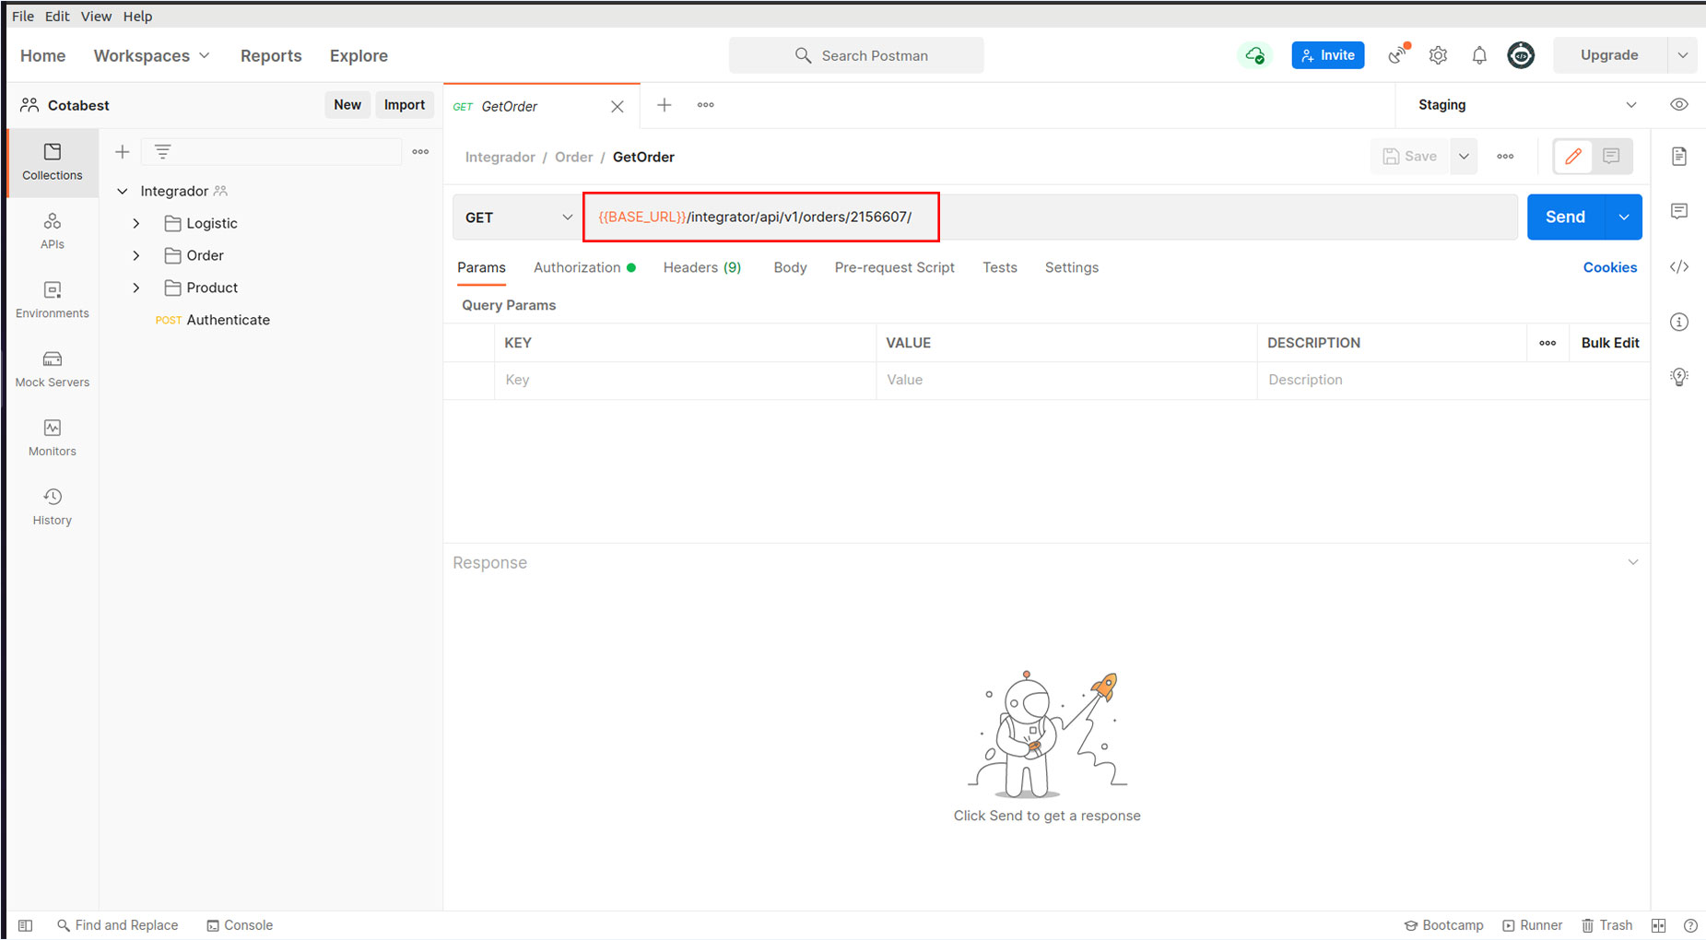Open the notifications bell
1706x940 pixels.
pyautogui.click(x=1479, y=55)
